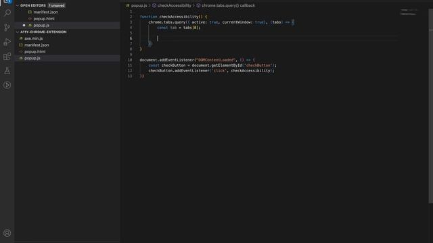
Task: Open the Accounts menu icon
Action: [x=7, y=233]
